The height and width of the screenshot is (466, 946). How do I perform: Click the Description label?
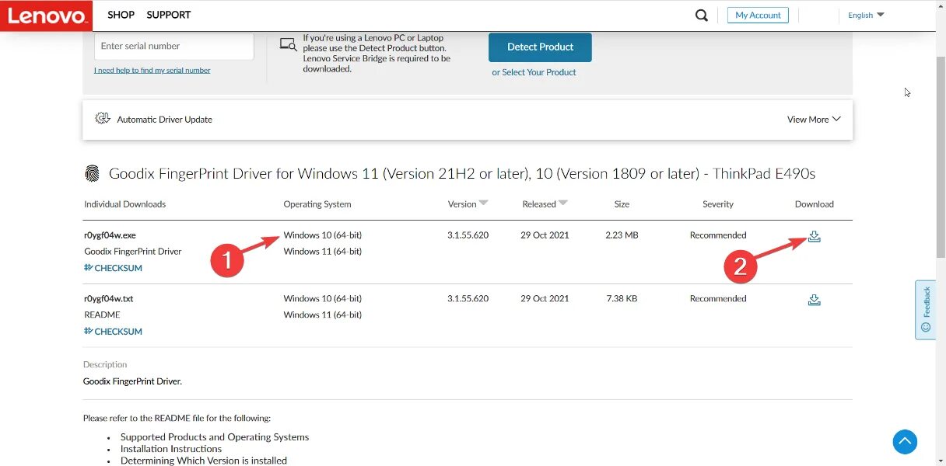105,364
